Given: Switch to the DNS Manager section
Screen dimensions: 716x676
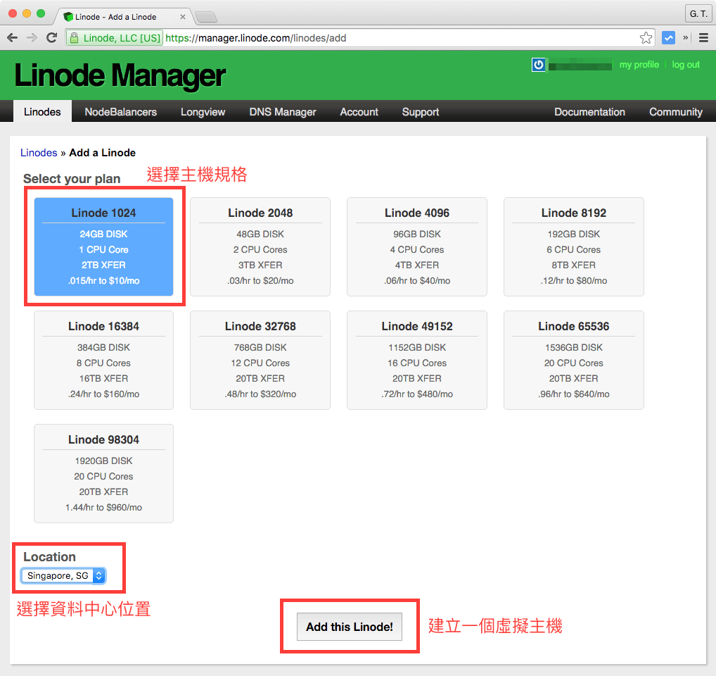Looking at the screenshot, I should [x=282, y=111].
